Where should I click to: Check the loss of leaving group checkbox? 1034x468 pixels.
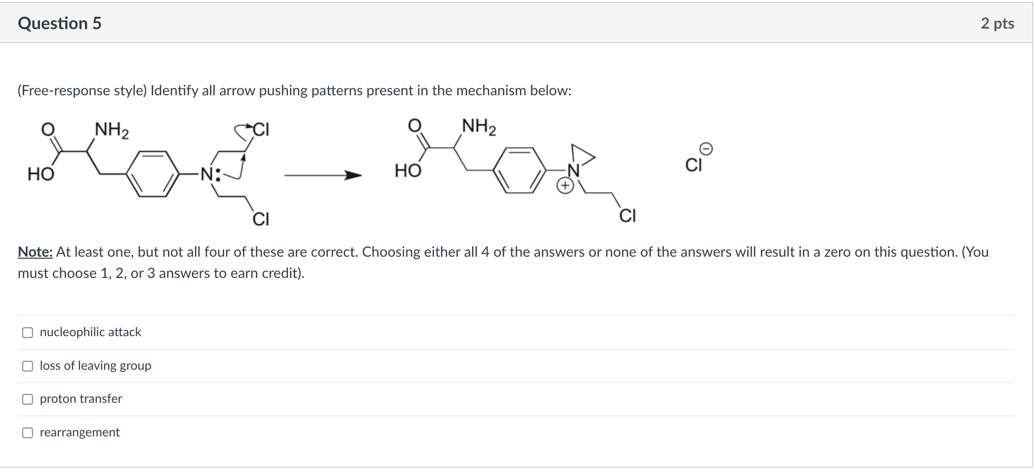pyautogui.click(x=28, y=366)
